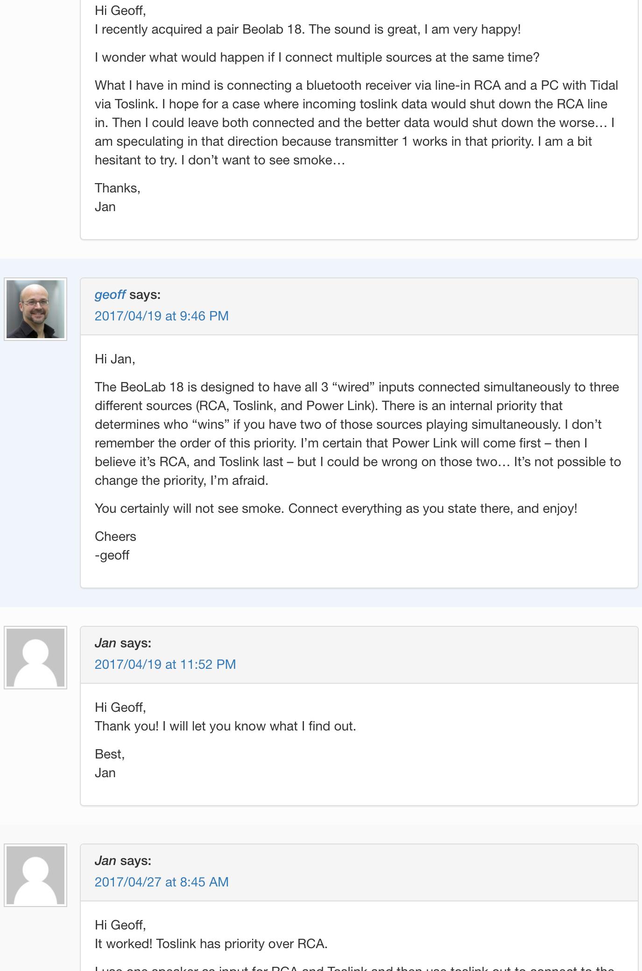
Task: Click the '-geoff' signature in the reply
Action: pyautogui.click(x=112, y=555)
